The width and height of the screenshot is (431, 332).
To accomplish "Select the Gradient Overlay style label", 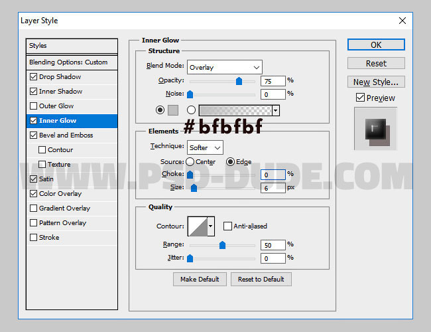I will [64, 208].
